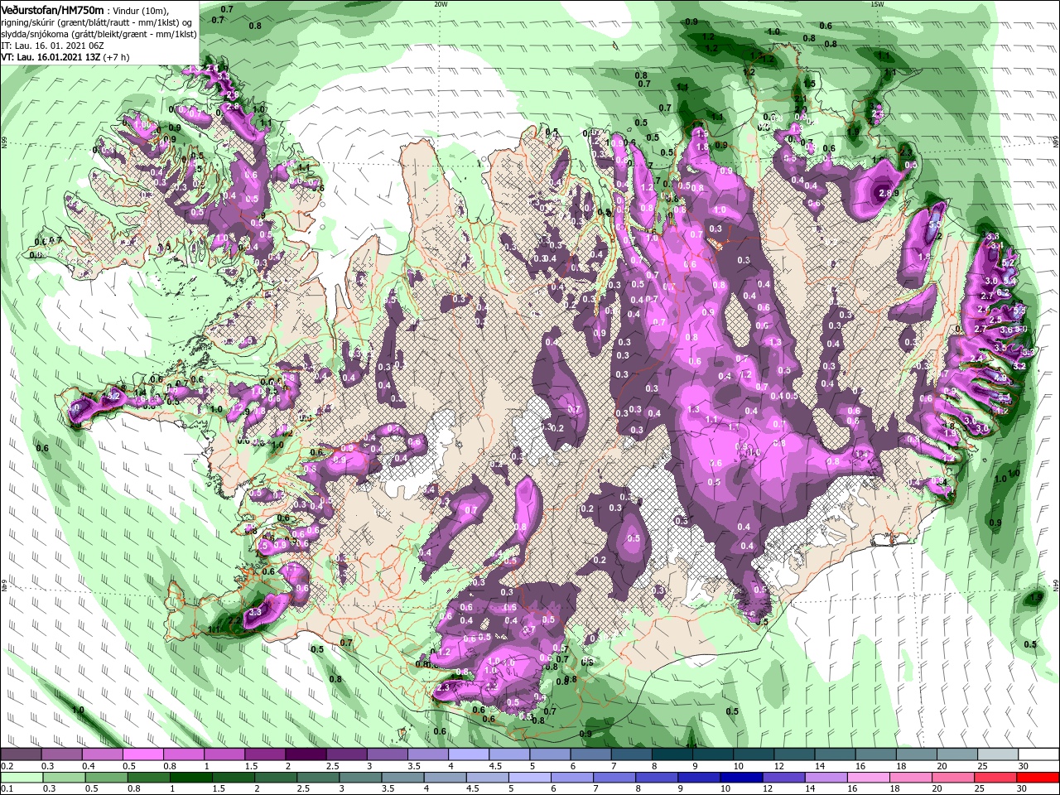Click the 15W longitude label
This screenshot has width=1060, height=795.
pos(877,3)
